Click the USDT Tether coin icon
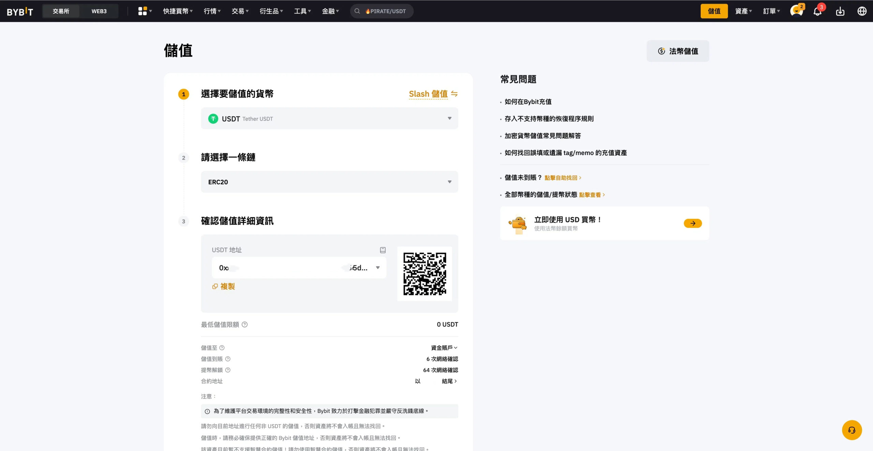This screenshot has width=873, height=451. [x=213, y=118]
